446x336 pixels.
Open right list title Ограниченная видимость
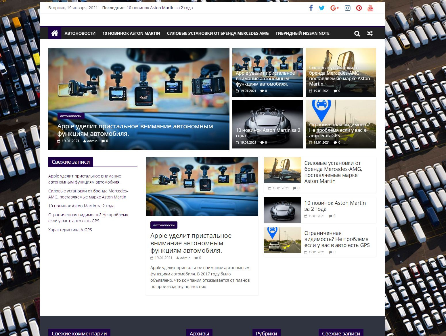[x=337, y=239]
